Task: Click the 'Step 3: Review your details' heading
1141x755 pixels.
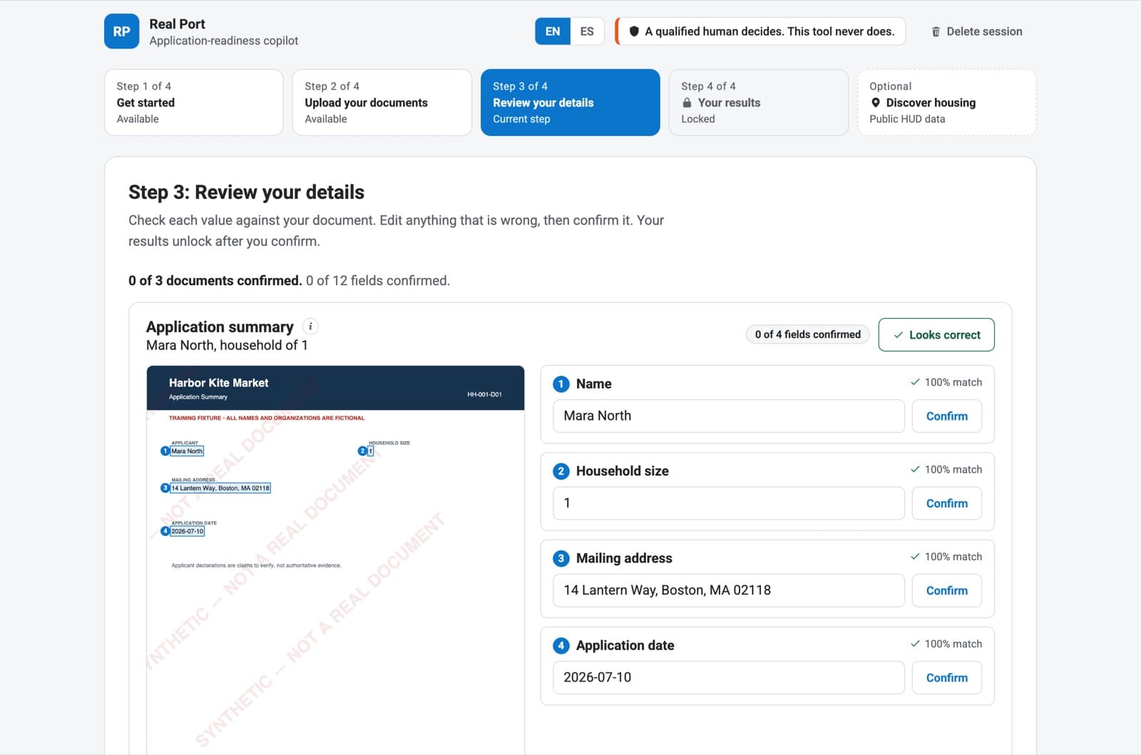Action: pyautogui.click(x=246, y=192)
